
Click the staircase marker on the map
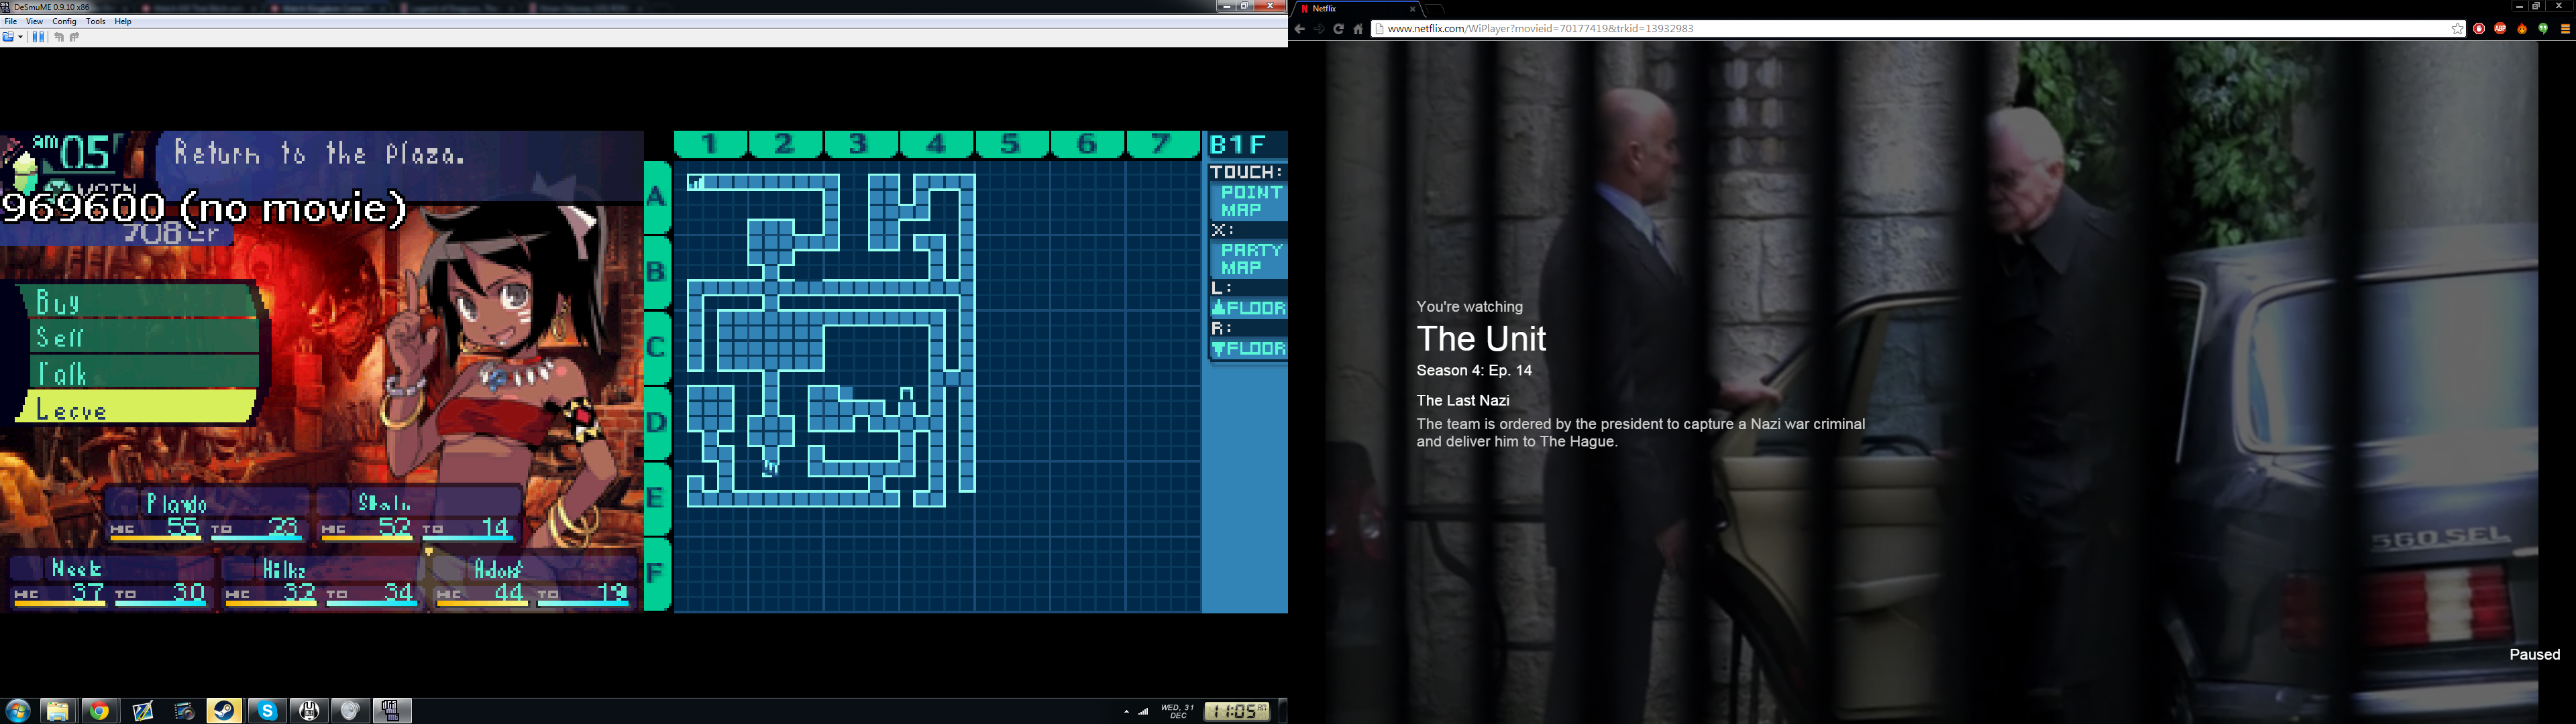click(696, 182)
